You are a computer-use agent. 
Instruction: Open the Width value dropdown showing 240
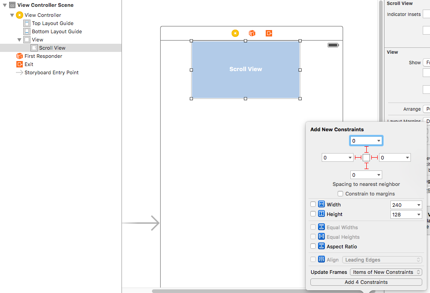pos(406,205)
